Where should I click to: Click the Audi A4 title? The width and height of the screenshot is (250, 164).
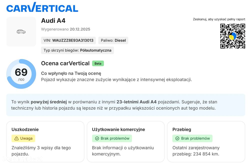click(x=53, y=21)
